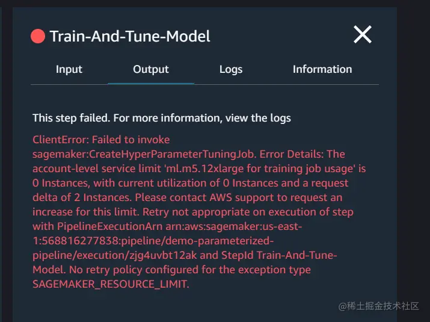Click the Train-And-Tune-Model step title

pyautogui.click(x=130, y=36)
